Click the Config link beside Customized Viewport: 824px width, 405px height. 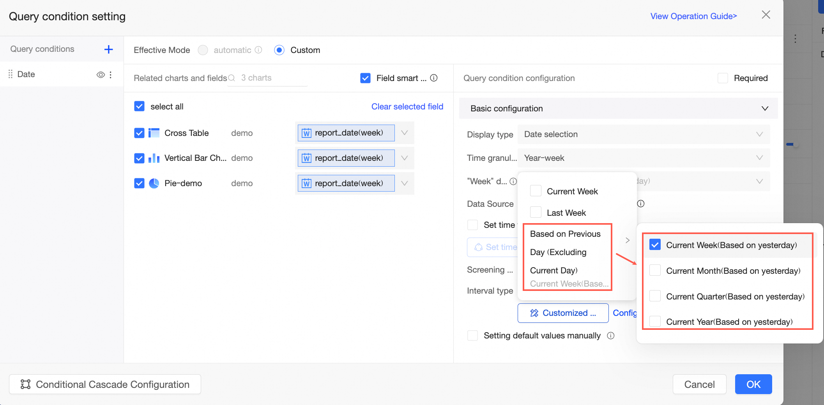[625, 313]
